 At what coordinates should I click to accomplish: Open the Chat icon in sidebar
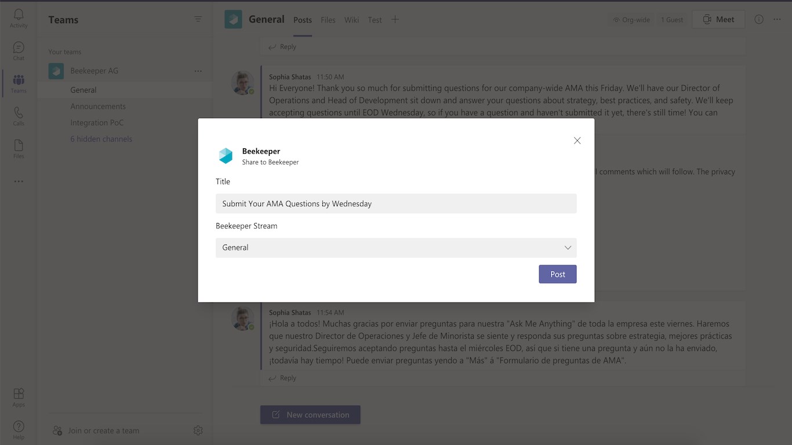[19, 51]
